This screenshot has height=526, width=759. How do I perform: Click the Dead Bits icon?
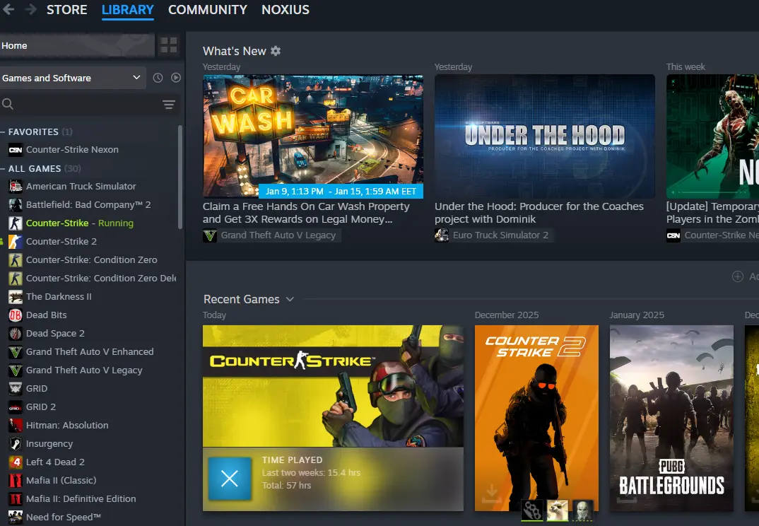(16, 315)
